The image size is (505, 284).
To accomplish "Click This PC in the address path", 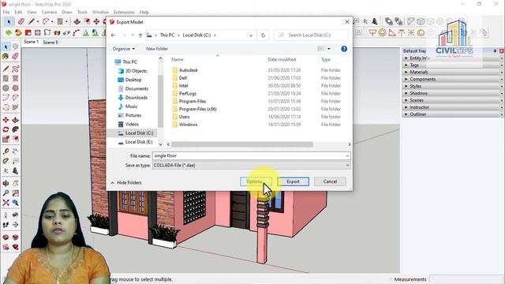I will (166, 35).
